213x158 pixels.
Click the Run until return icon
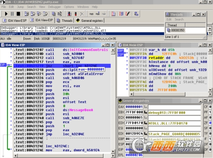pos(39,14)
